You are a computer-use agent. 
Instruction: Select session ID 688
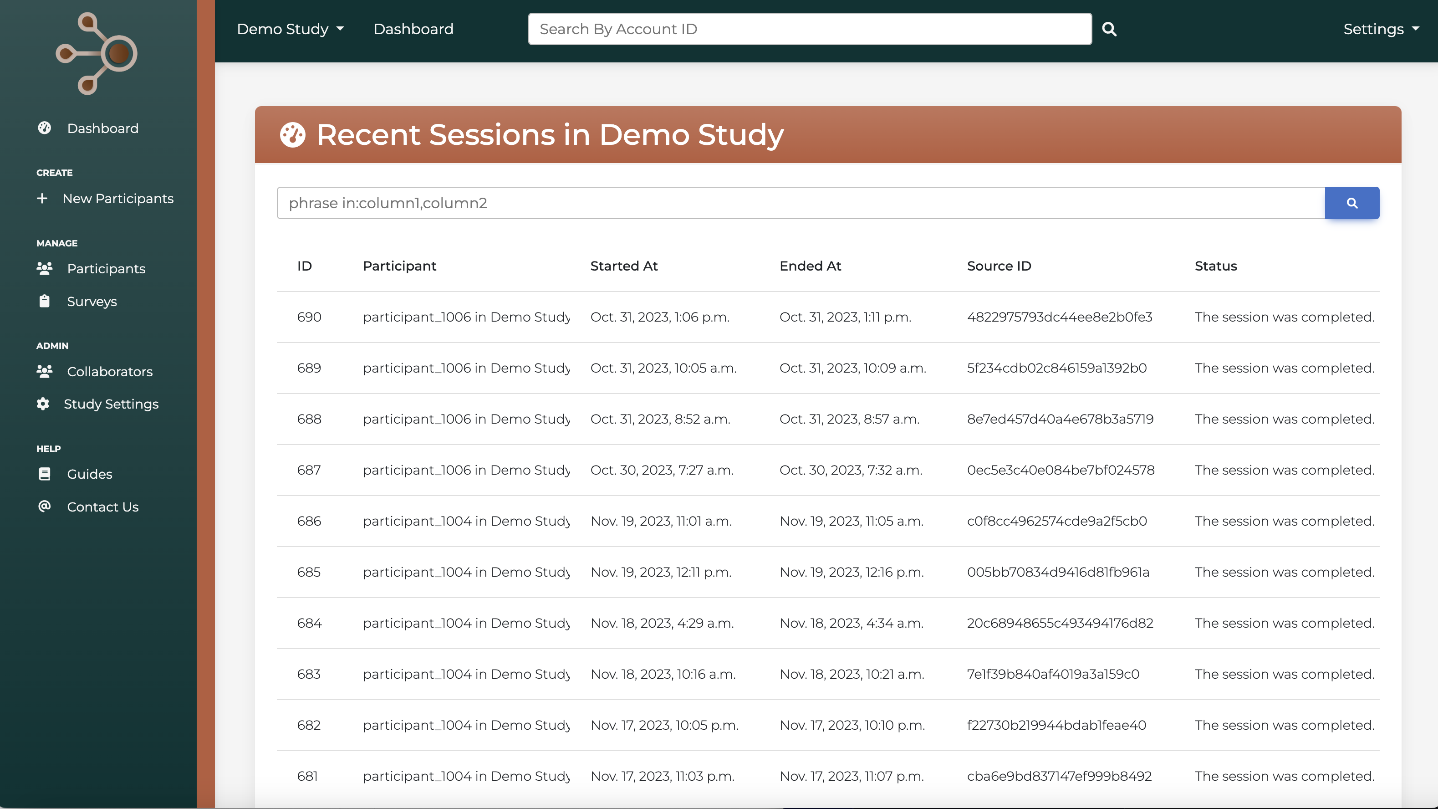pyautogui.click(x=309, y=419)
